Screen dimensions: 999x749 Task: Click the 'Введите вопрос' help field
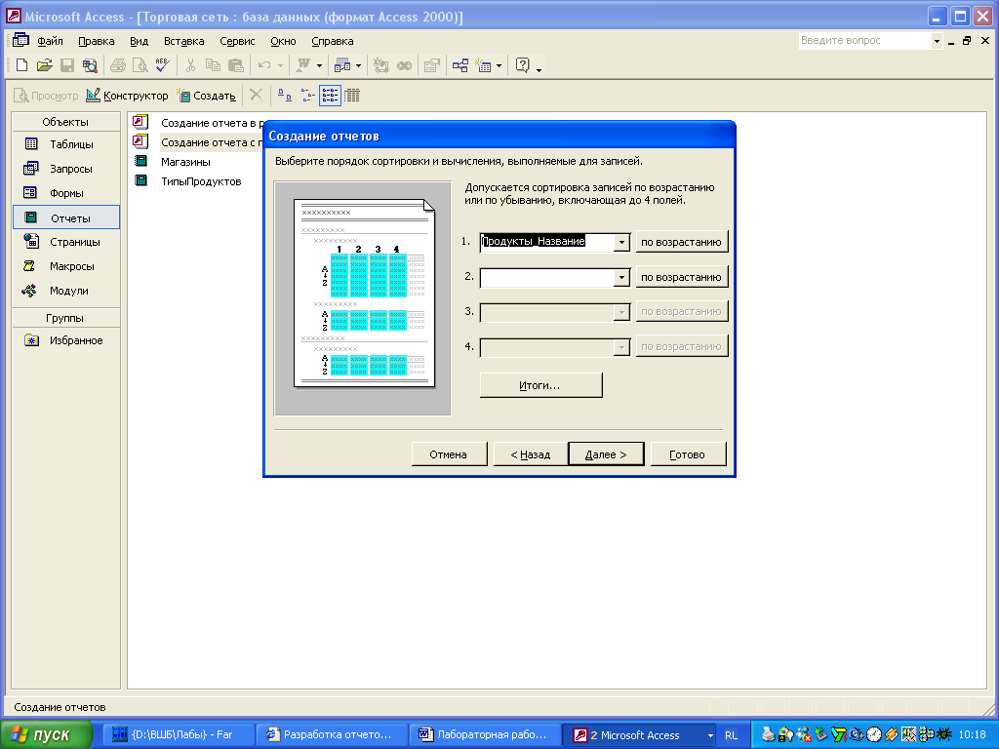point(864,41)
